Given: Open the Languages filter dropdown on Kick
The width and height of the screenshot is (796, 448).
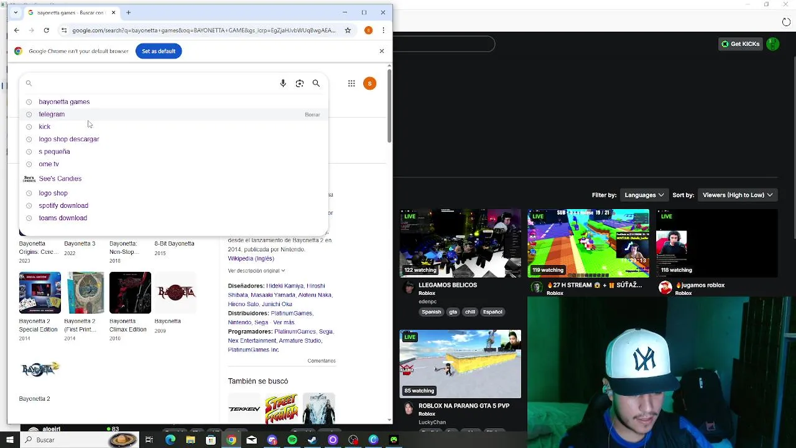Looking at the screenshot, I should [644, 195].
